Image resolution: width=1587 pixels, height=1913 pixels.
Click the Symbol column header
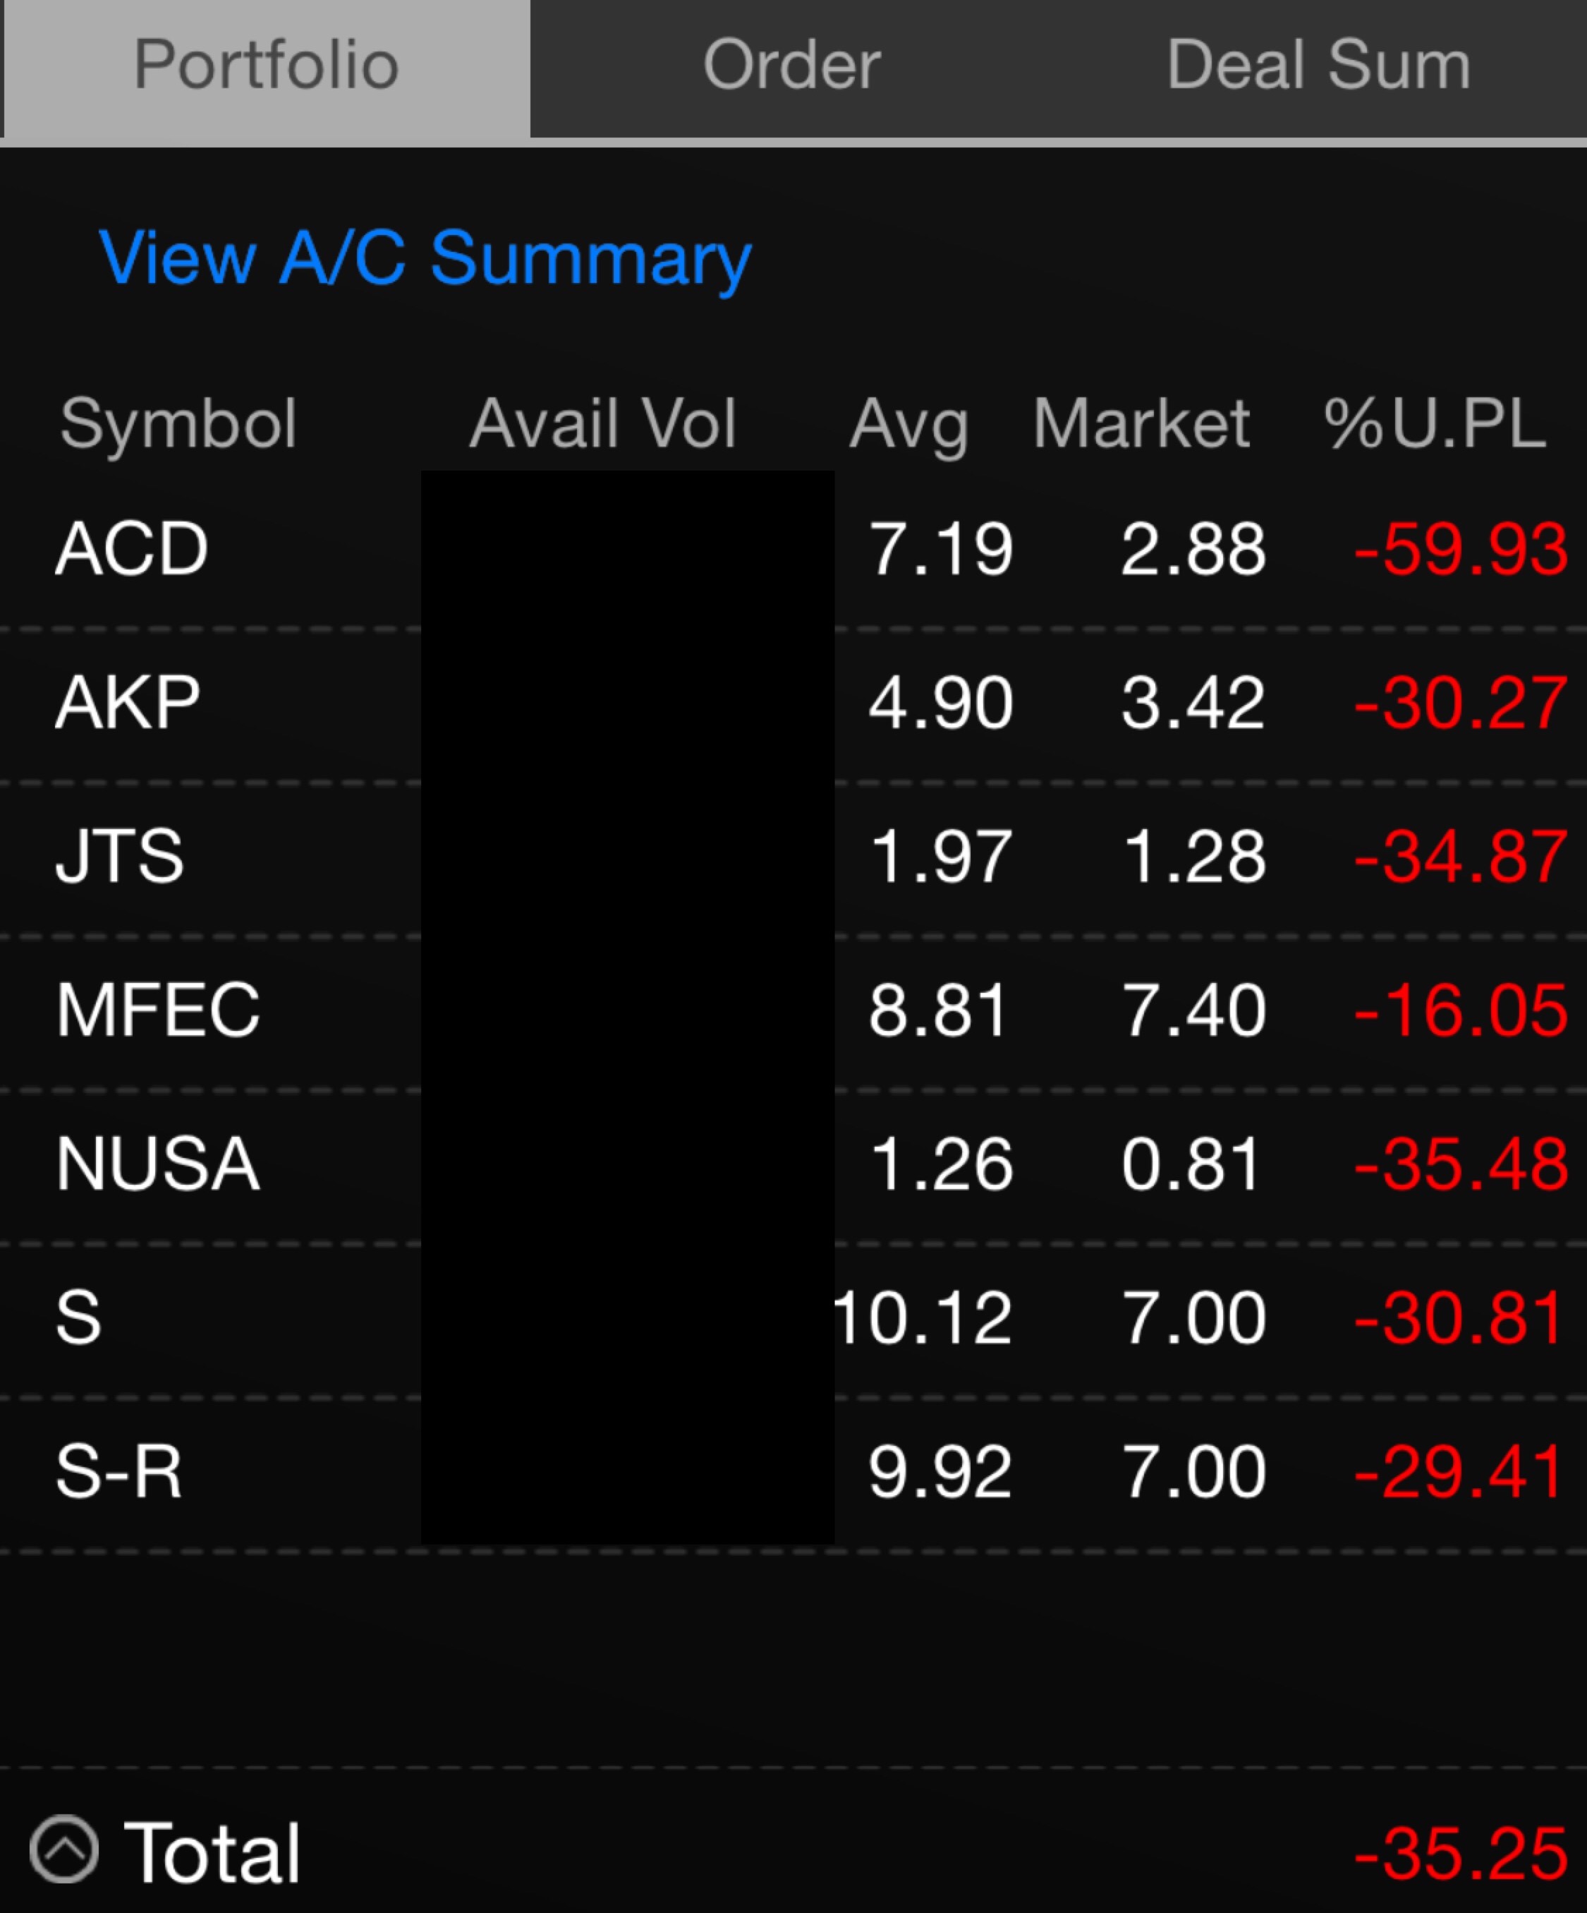pos(178,423)
